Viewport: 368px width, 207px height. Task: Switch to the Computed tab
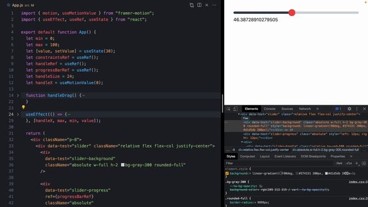click(247, 156)
